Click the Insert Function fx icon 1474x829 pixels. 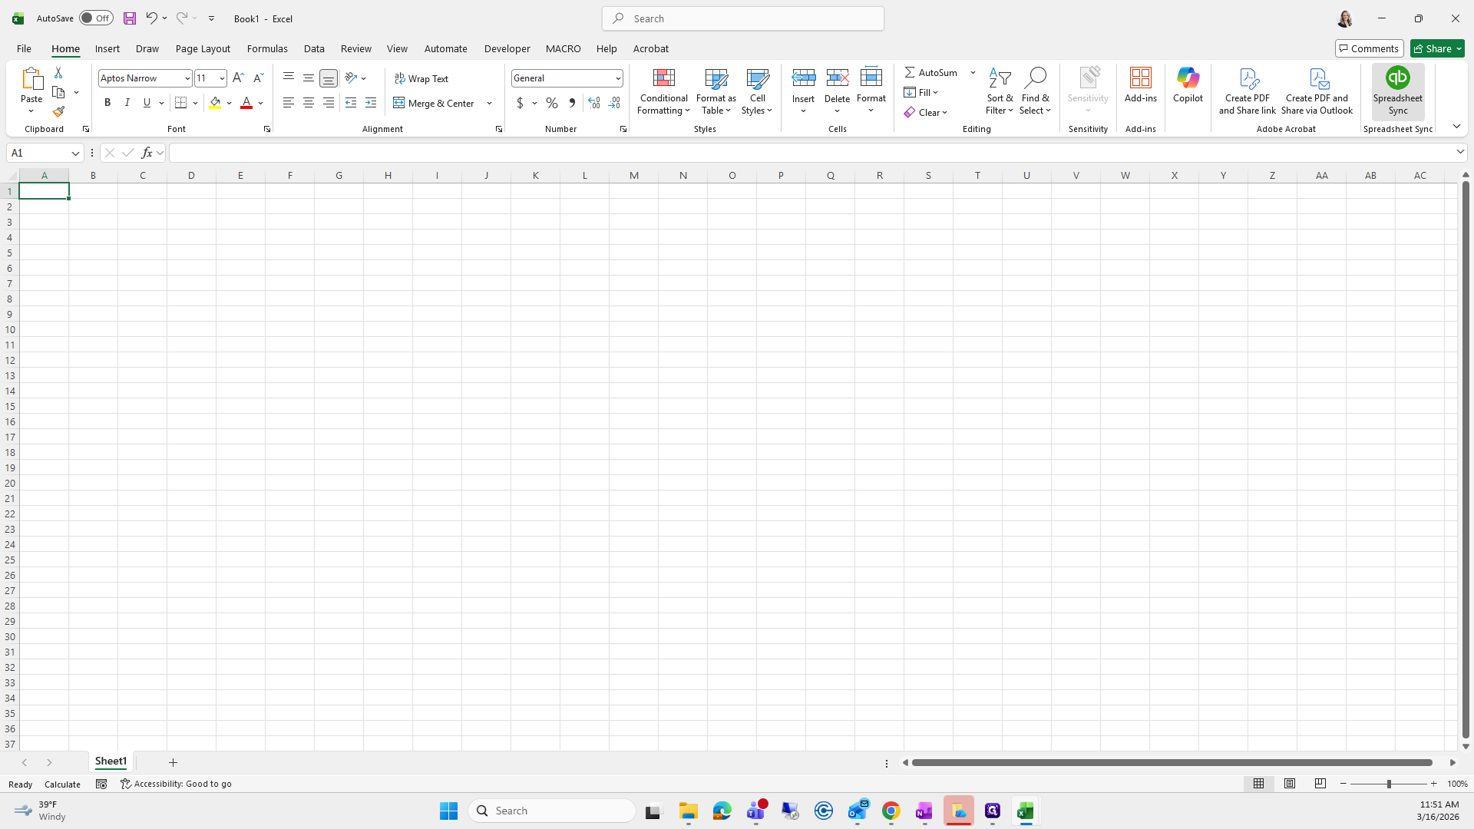(x=147, y=153)
